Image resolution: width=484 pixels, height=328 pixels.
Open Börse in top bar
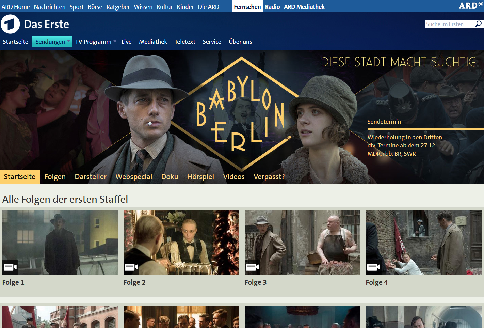pyautogui.click(x=95, y=7)
